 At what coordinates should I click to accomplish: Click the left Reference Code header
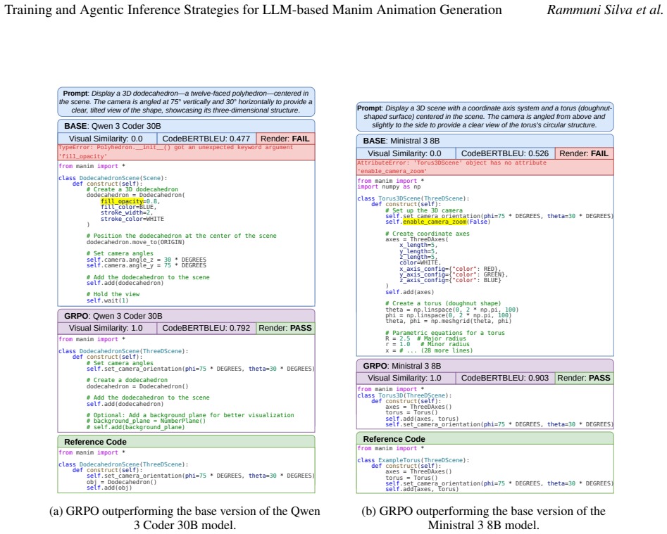click(187, 442)
